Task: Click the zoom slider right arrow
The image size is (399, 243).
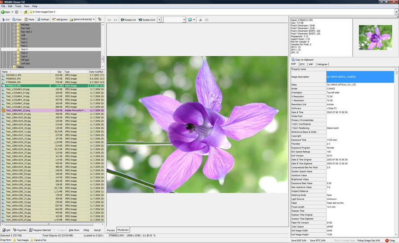Action: [184, 19]
